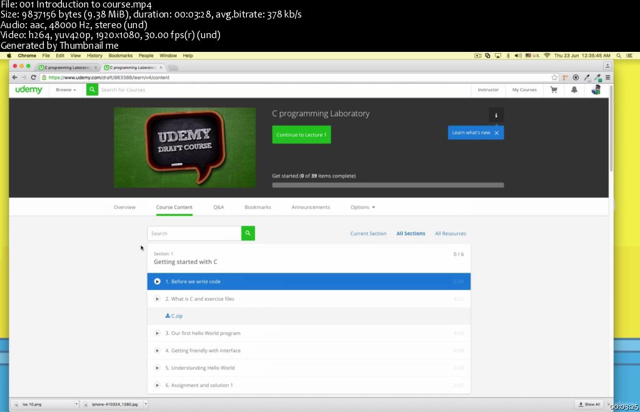This screenshot has width=640, height=412.
Task: Open the People menu
Action: pyautogui.click(x=146, y=56)
